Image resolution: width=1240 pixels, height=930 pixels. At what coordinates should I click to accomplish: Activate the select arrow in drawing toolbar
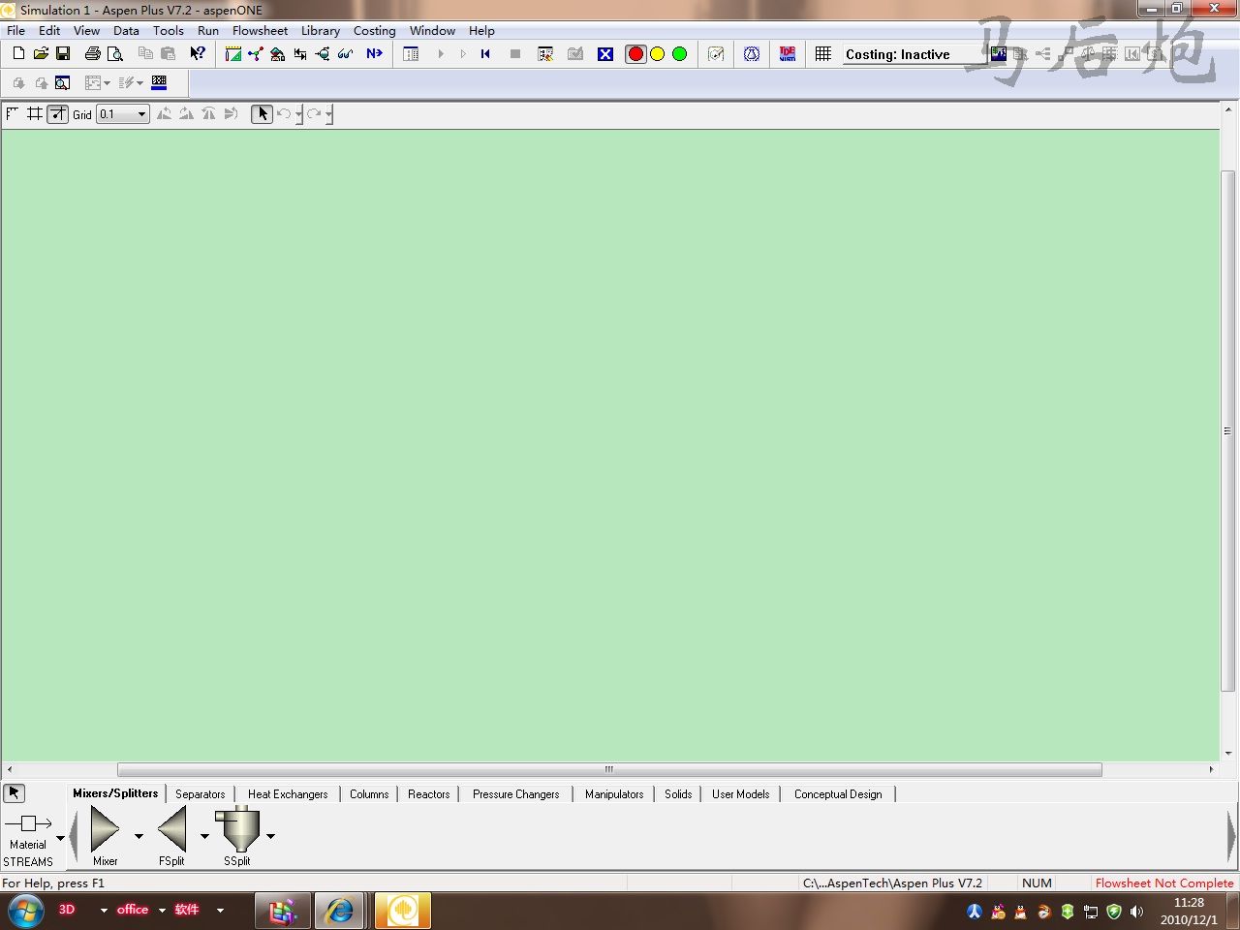262,114
